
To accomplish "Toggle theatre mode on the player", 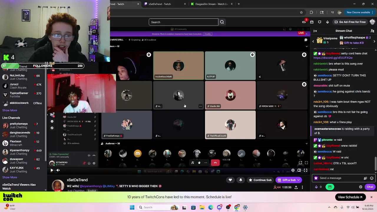I will pyautogui.click(x=299, y=170).
